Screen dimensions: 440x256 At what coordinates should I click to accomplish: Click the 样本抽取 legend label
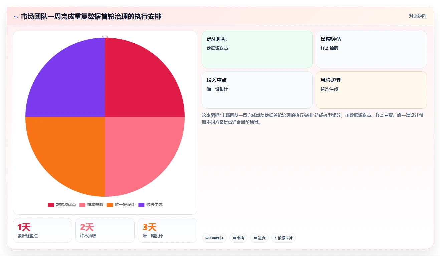click(x=95, y=205)
